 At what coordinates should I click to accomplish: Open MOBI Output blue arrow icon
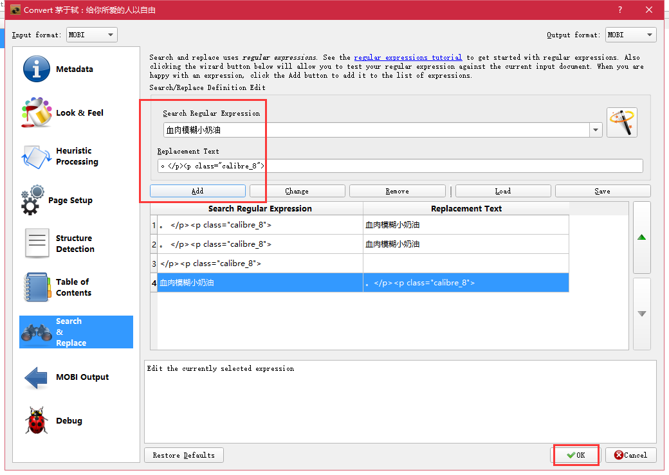(x=37, y=377)
